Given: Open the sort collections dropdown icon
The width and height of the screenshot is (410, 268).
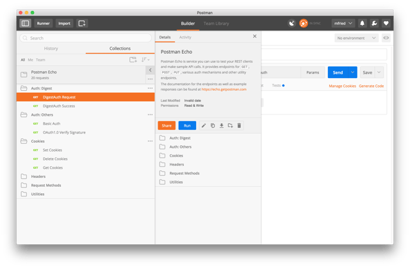Looking at the screenshot, I should click(x=145, y=59).
